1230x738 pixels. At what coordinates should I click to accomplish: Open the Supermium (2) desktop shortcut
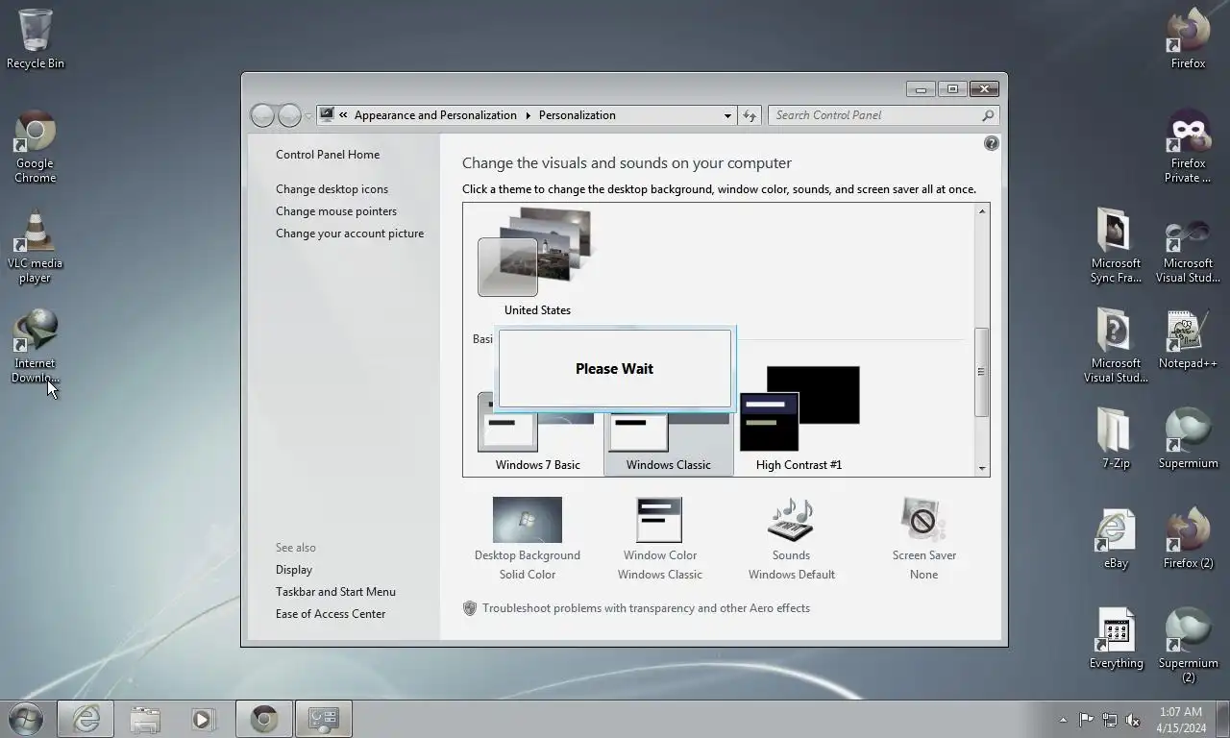[x=1188, y=645]
